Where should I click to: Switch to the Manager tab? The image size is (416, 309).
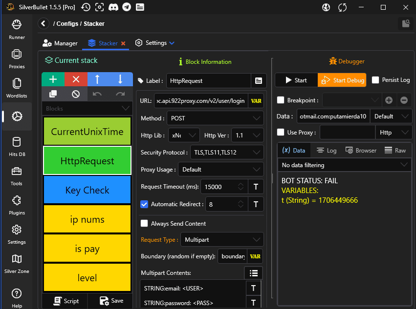[60, 43]
